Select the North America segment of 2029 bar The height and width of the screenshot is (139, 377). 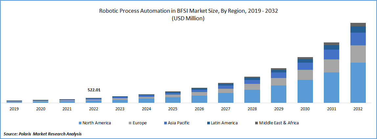tap(278, 94)
